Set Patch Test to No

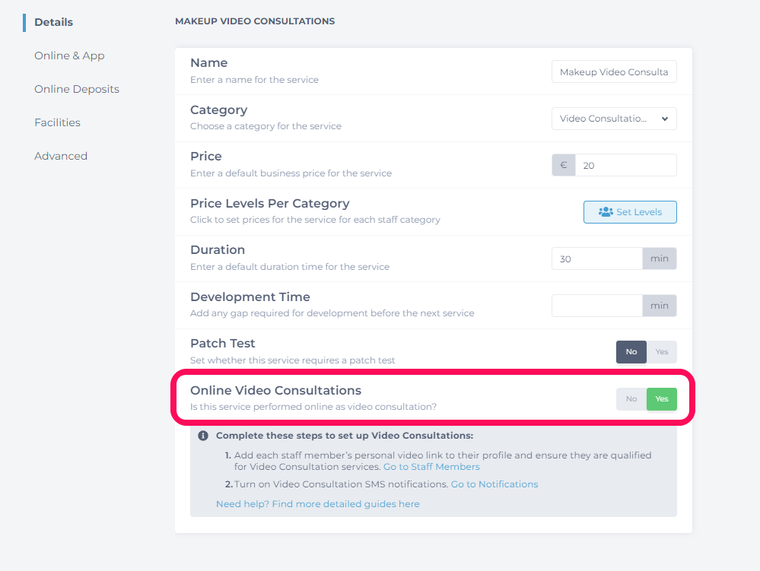coord(631,352)
